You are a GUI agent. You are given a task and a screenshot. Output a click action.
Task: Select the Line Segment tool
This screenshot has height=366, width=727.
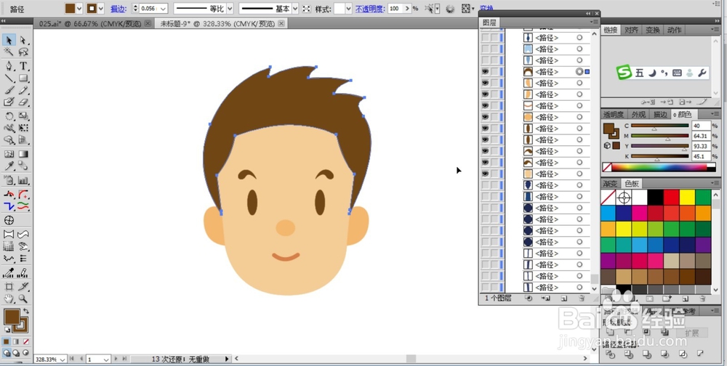[9, 78]
